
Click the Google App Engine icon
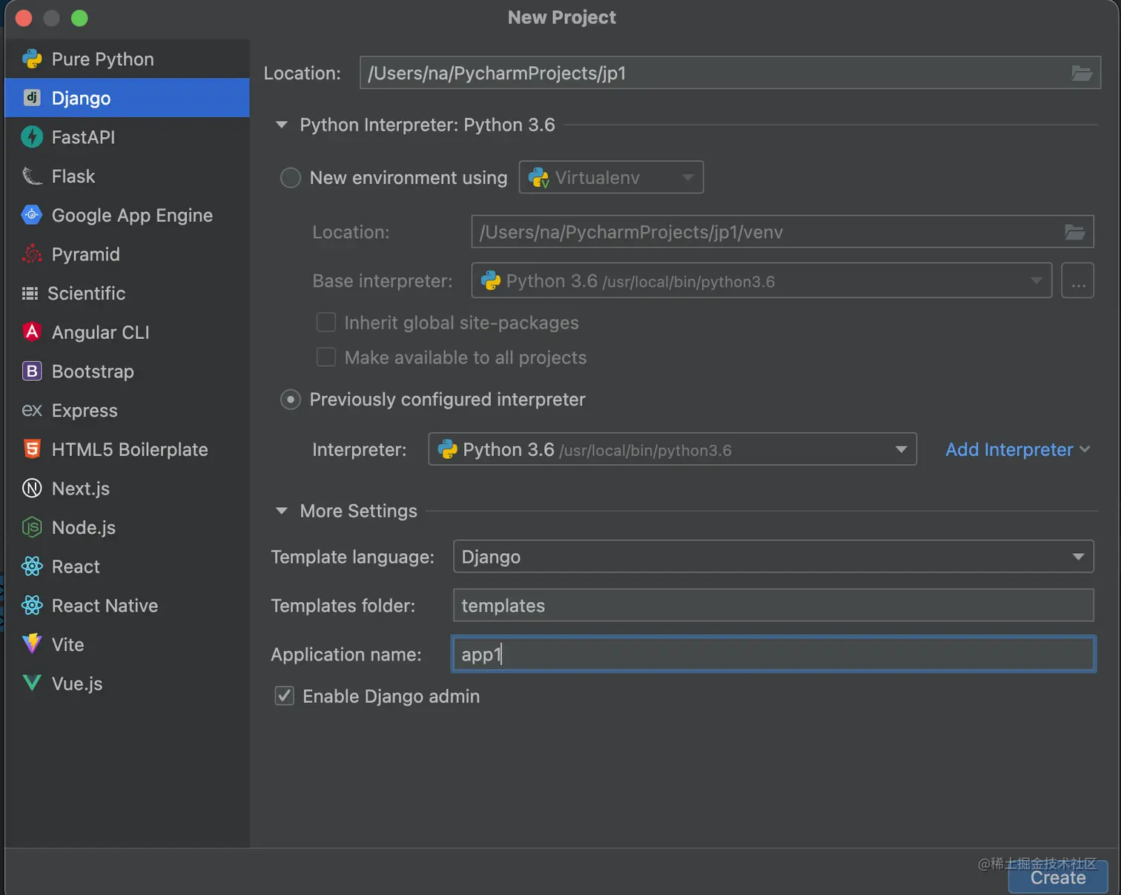32,215
